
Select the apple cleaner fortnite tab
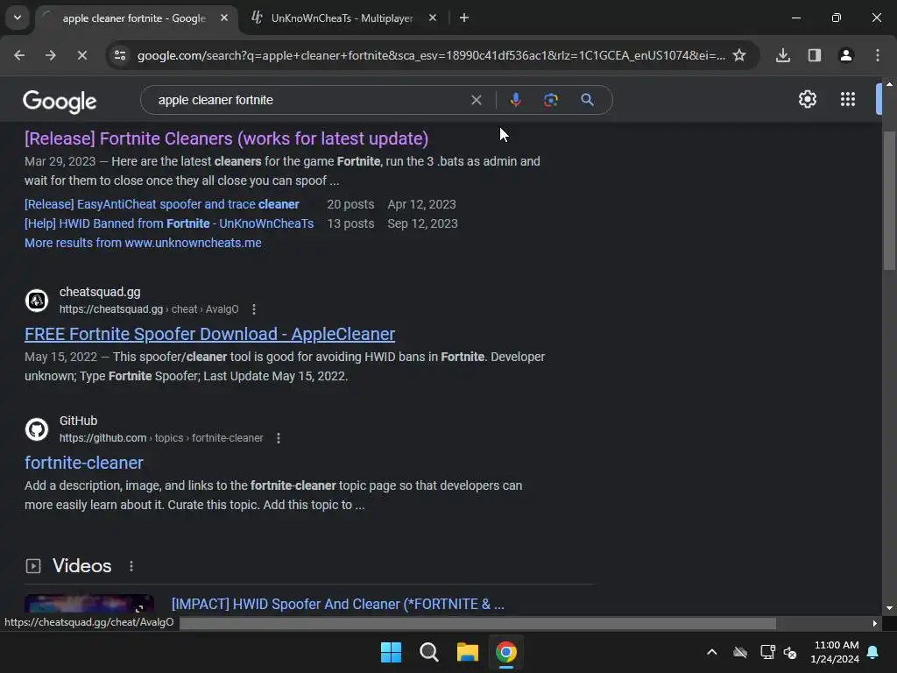tap(136, 18)
